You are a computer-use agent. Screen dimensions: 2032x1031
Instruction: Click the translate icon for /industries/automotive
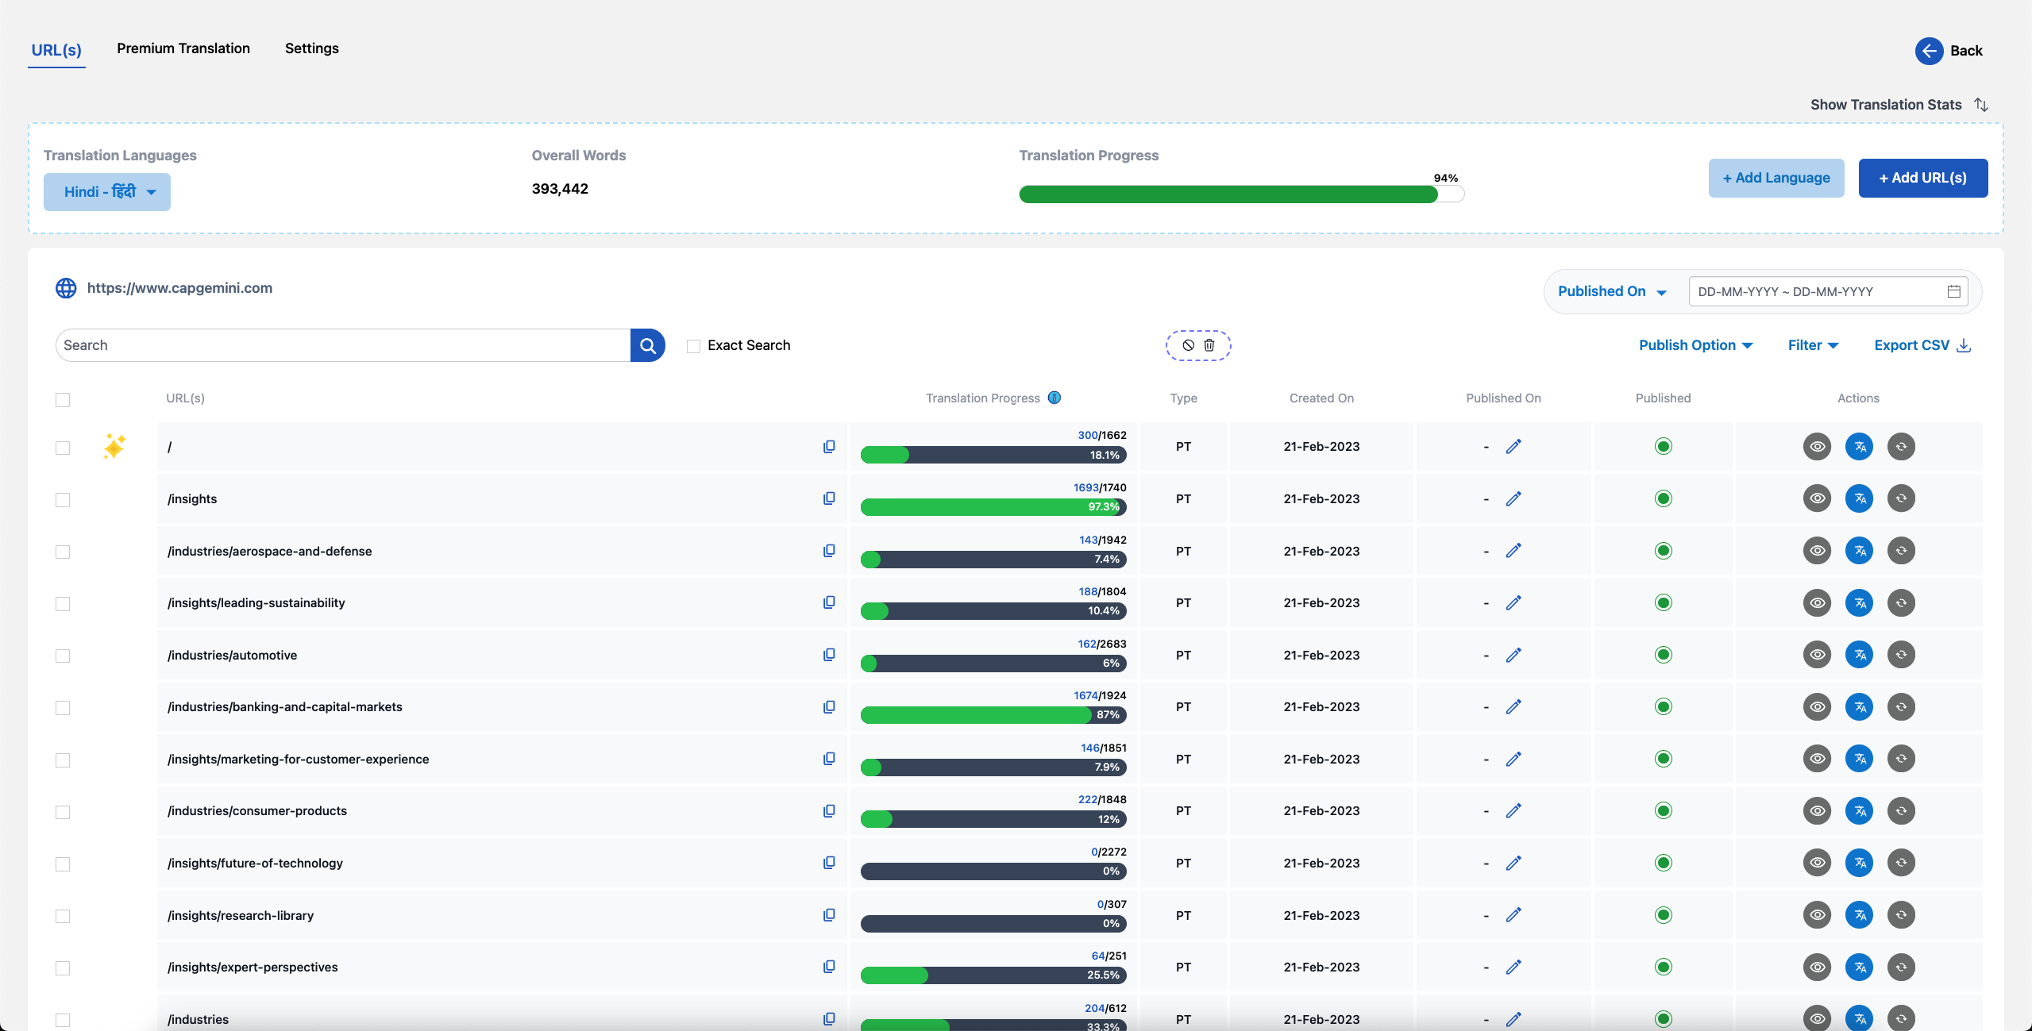coord(1859,655)
